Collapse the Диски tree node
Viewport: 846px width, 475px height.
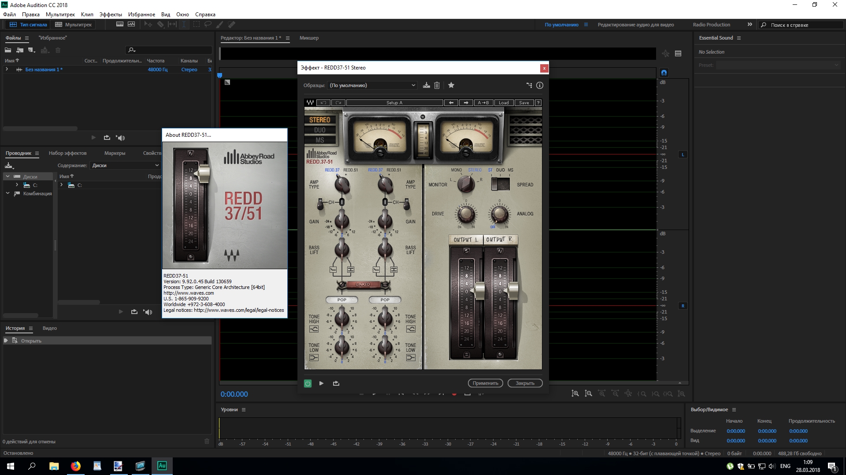point(7,176)
